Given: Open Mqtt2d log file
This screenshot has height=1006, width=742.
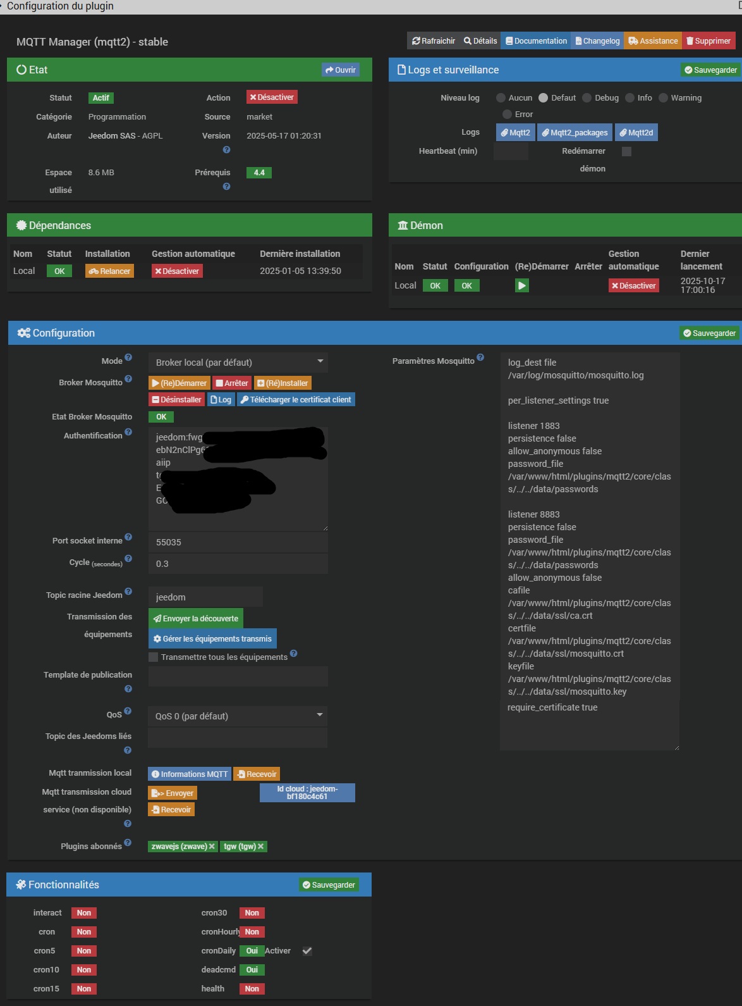Looking at the screenshot, I should (636, 133).
